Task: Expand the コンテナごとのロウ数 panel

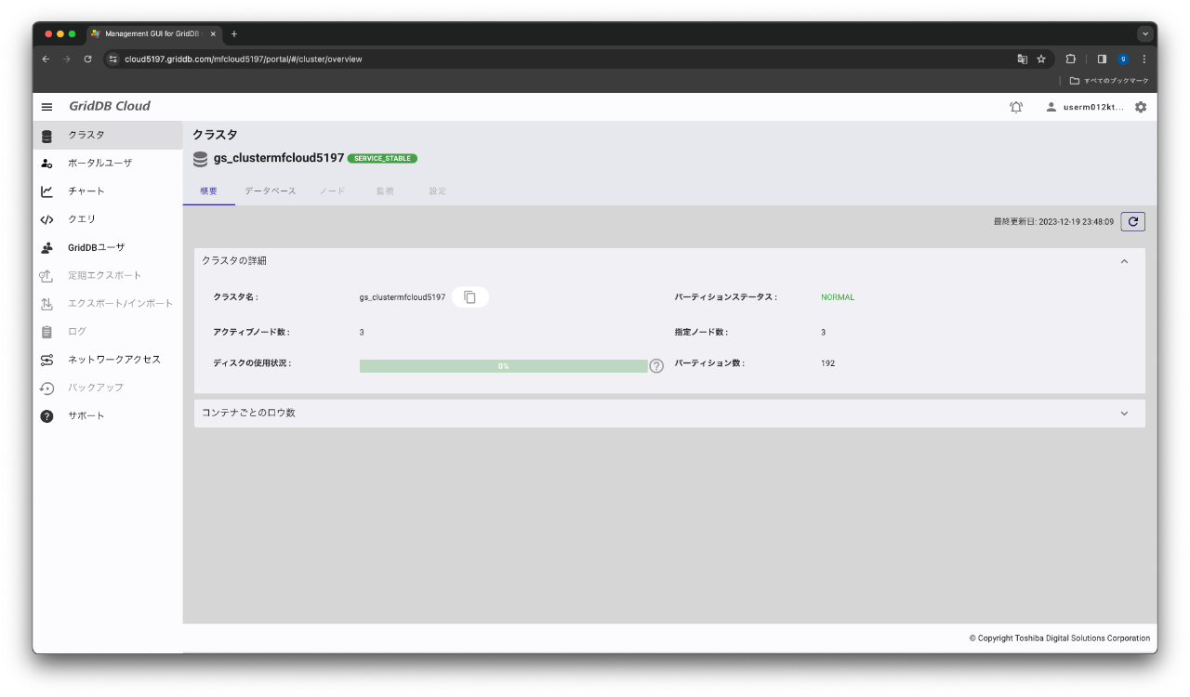Action: click(x=1124, y=414)
